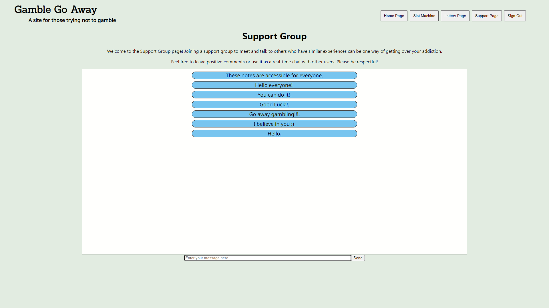The image size is (549, 308).
Task: Click the site tagline about not gambling
Action: click(x=72, y=20)
